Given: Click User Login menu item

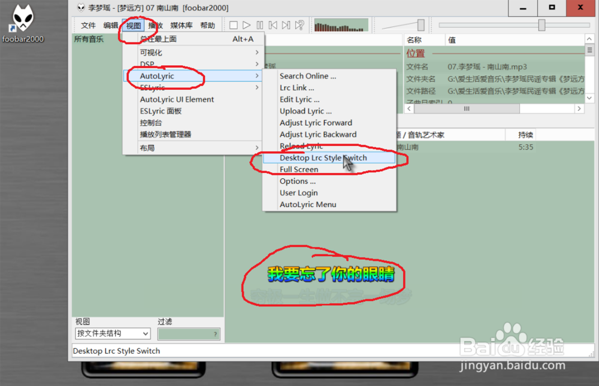Looking at the screenshot, I should pos(329,193).
